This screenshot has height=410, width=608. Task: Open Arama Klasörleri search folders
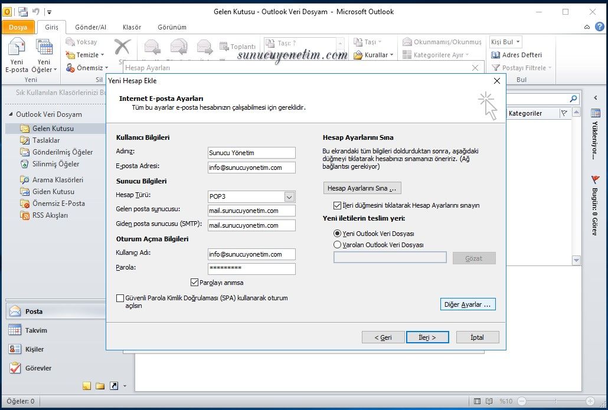click(57, 180)
